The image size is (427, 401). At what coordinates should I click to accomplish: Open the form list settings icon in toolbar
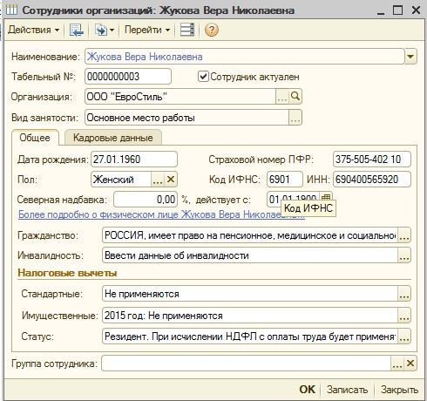(187, 30)
